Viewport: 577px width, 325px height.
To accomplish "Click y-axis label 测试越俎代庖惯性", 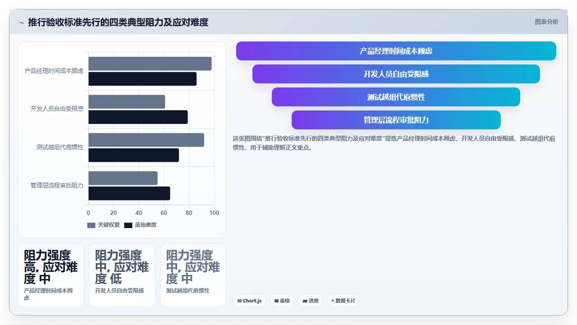I will 60,147.
